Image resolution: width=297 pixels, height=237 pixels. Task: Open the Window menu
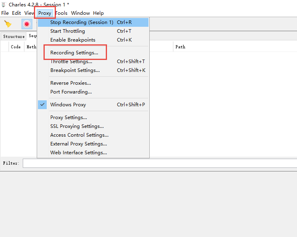[80, 13]
